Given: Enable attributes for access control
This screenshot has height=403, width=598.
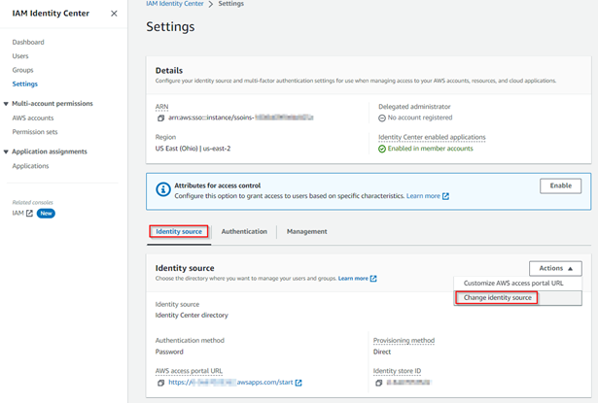Looking at the screenshot, I should point(561,185).
